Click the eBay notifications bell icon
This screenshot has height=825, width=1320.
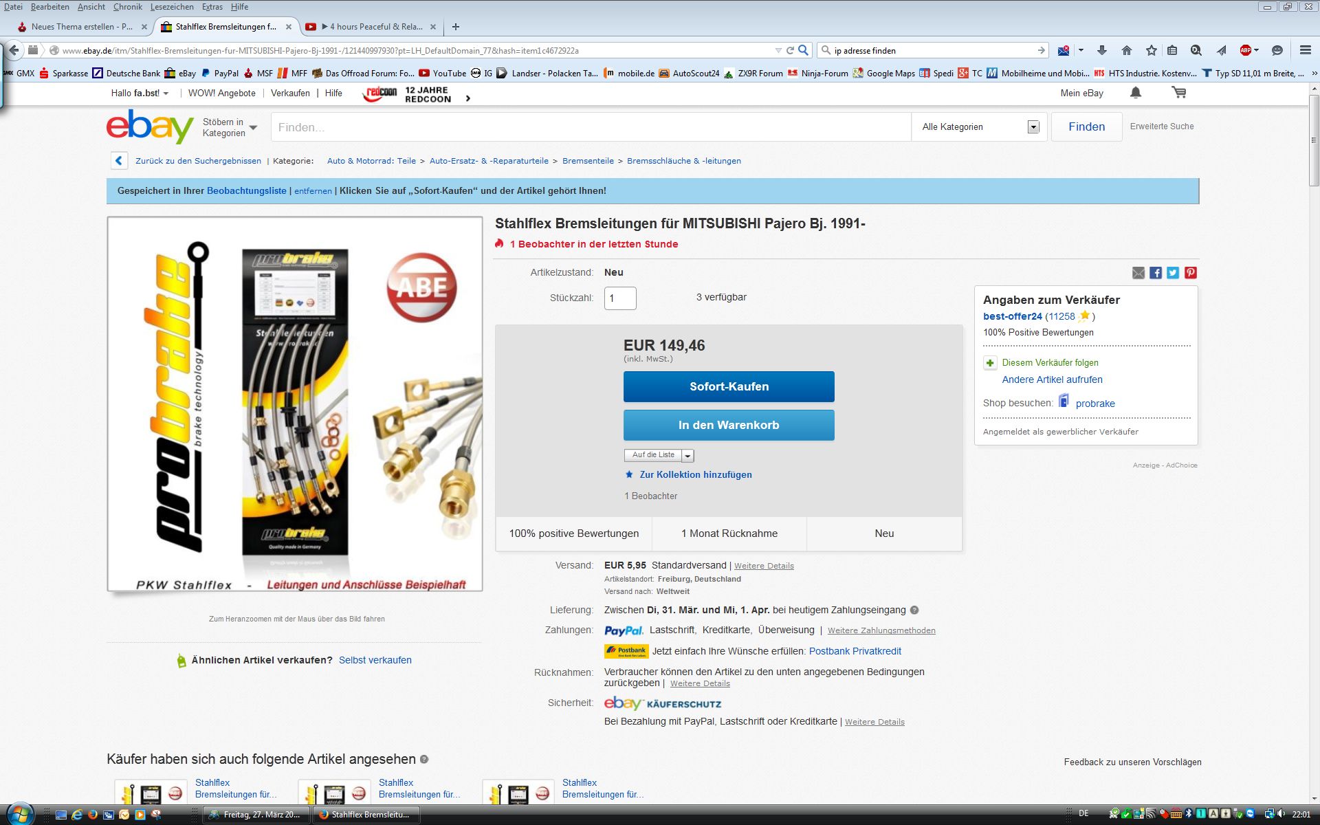1136,93
